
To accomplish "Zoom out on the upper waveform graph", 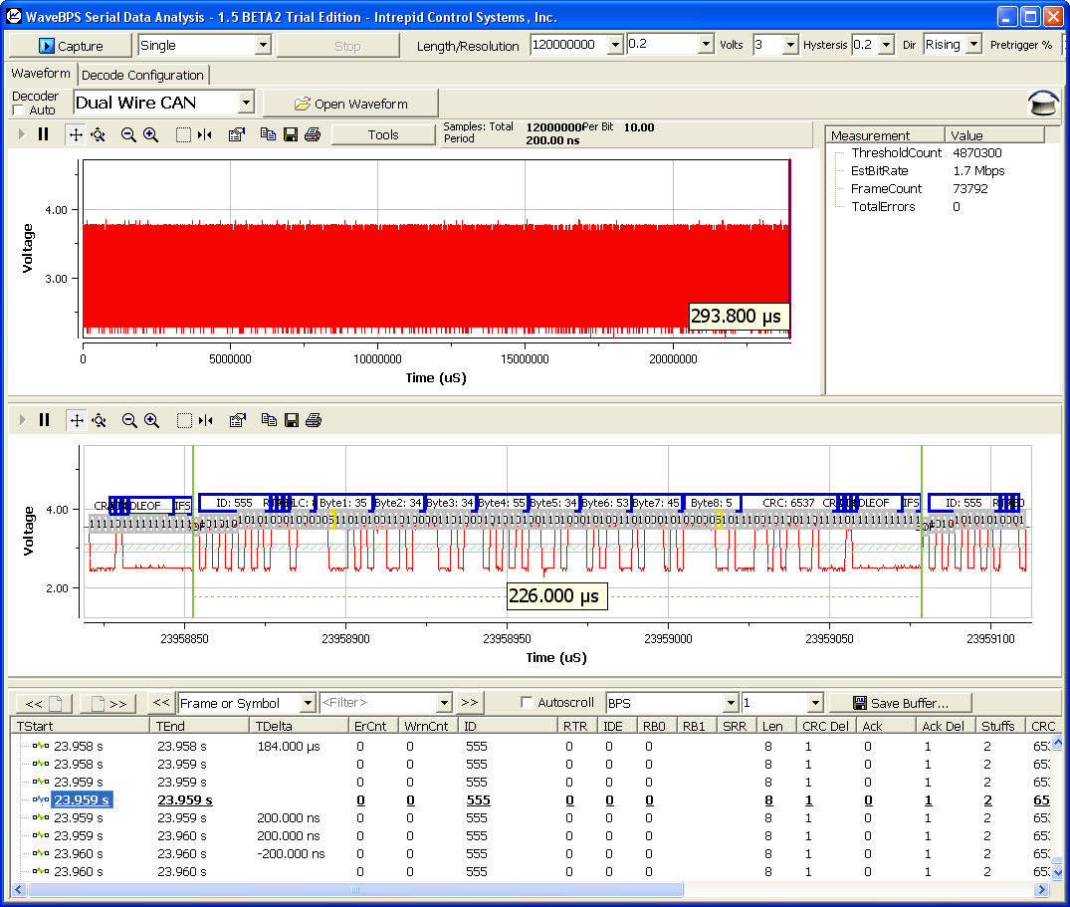I will 128,134.
